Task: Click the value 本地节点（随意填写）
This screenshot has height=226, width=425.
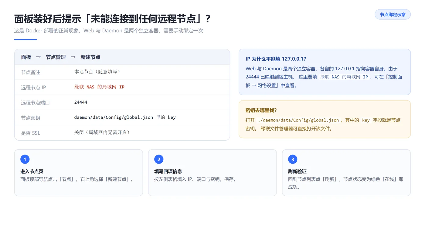Action: point(97,72)
